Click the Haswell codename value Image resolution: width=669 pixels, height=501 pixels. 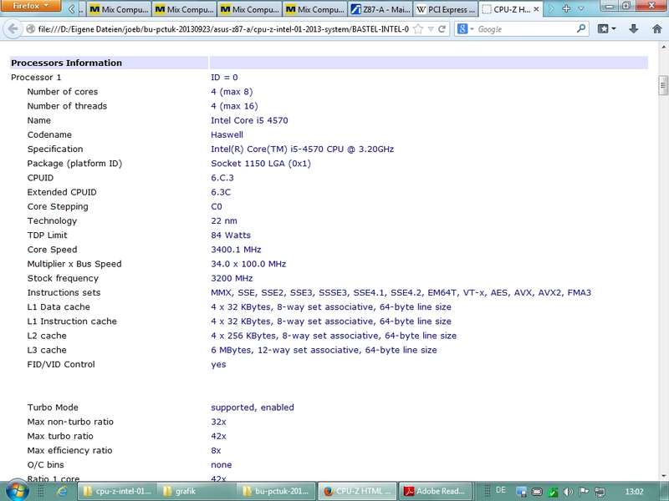[x=227, y=134]
